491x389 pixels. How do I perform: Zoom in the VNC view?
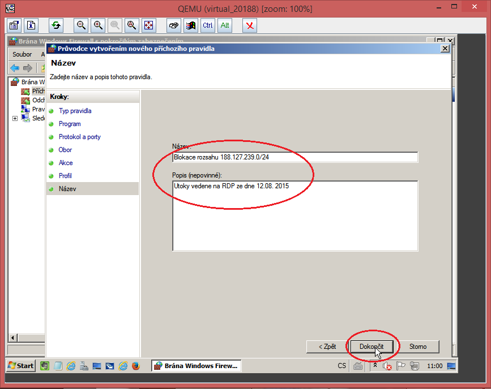click(x=98, y=25)
